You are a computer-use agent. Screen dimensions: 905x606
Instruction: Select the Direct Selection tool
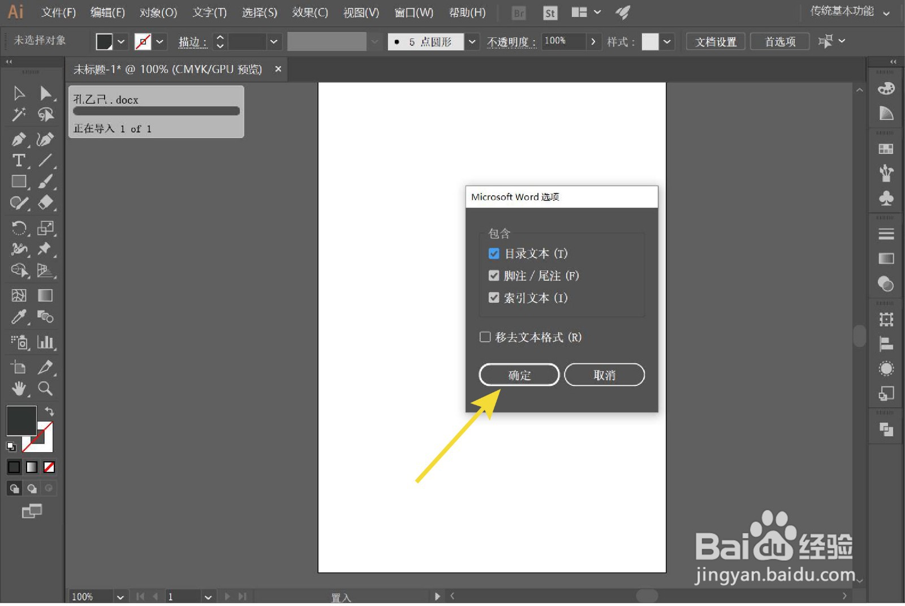[46, 93]
